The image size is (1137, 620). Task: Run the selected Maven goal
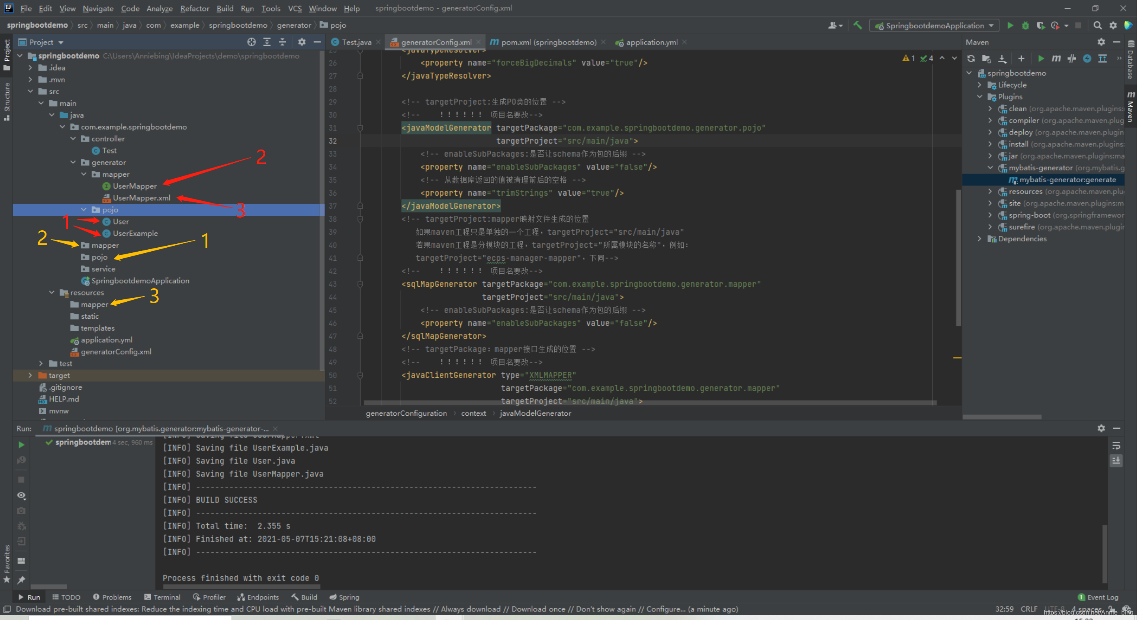tap(1041, 59)
